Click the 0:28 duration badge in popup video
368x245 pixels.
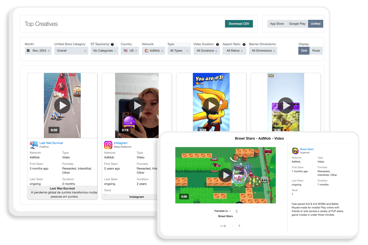184,196
